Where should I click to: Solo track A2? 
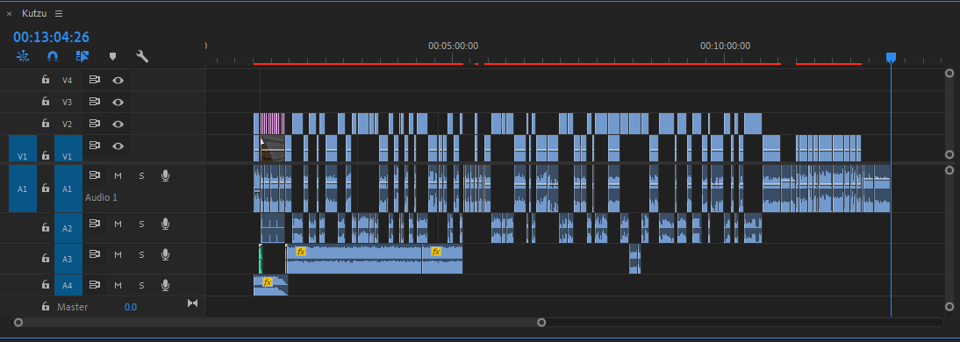pyautogui.click(x=141, y=224)
